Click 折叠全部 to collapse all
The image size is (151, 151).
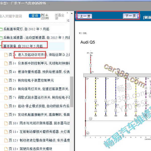[60, 17]
